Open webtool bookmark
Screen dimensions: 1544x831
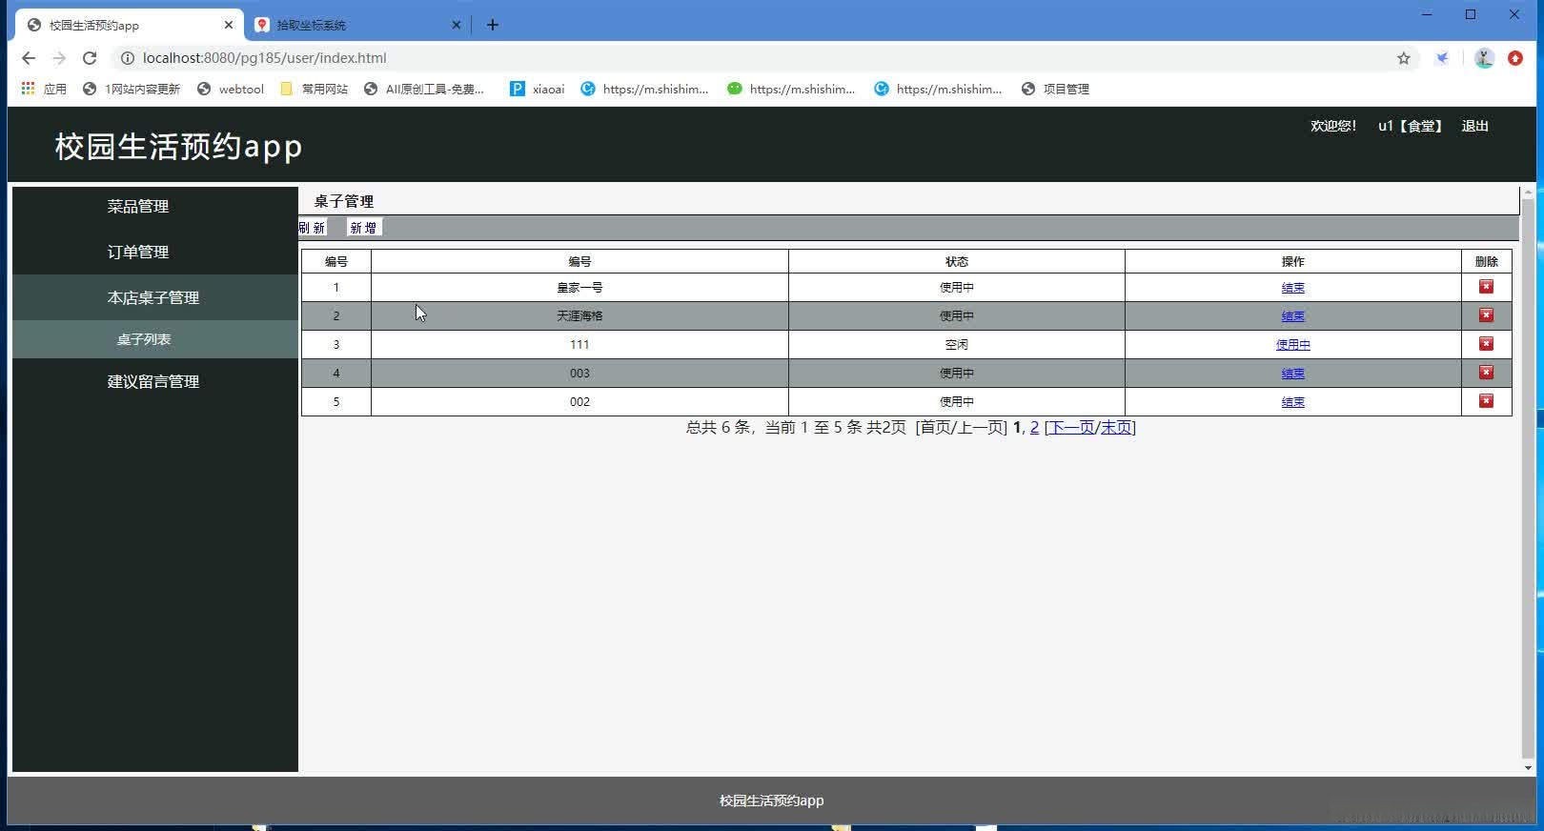click(230, 89)
